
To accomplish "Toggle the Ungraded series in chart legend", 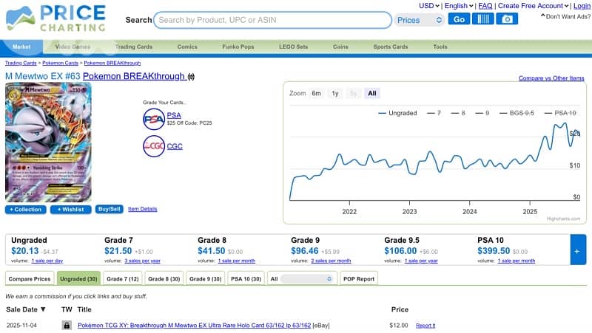I will point(397,113).
